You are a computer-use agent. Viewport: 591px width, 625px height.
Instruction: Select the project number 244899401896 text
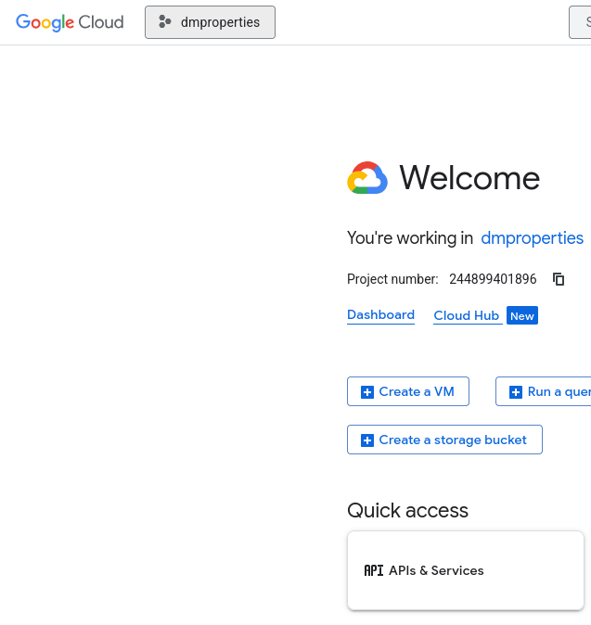pyautogui.click(x=493, y=279)
